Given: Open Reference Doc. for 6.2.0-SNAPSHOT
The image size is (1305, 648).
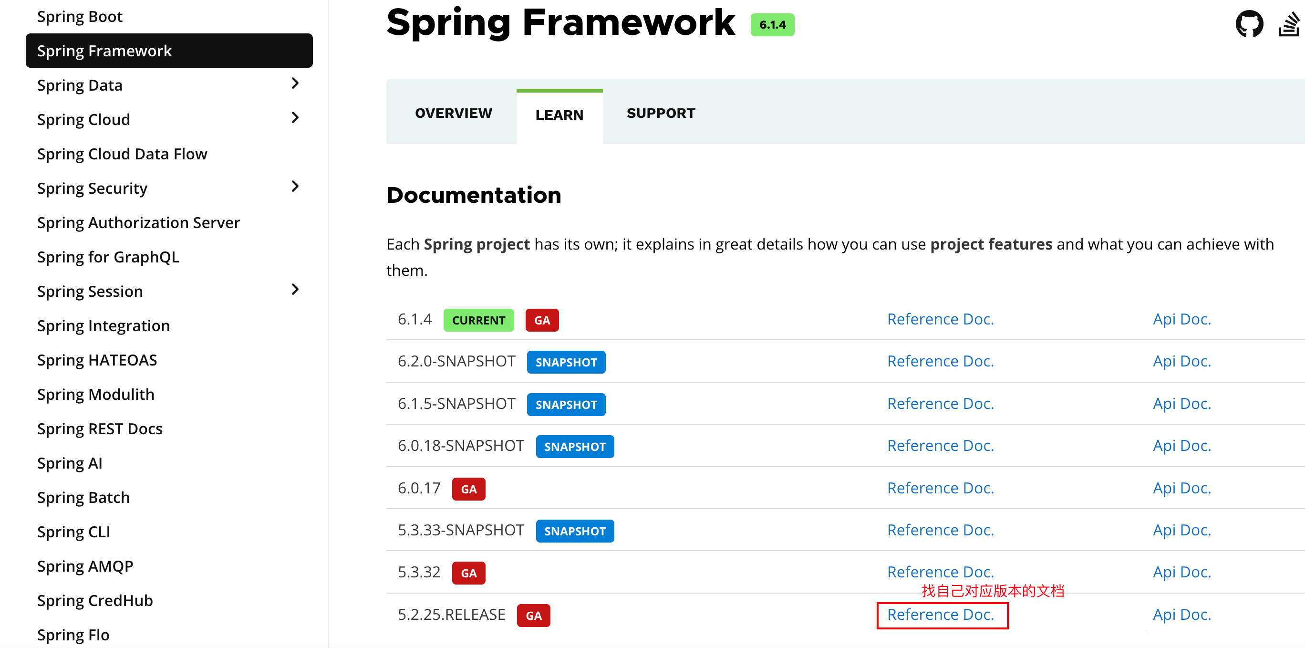Looking at the screenshot, I should tap(940, 361).
